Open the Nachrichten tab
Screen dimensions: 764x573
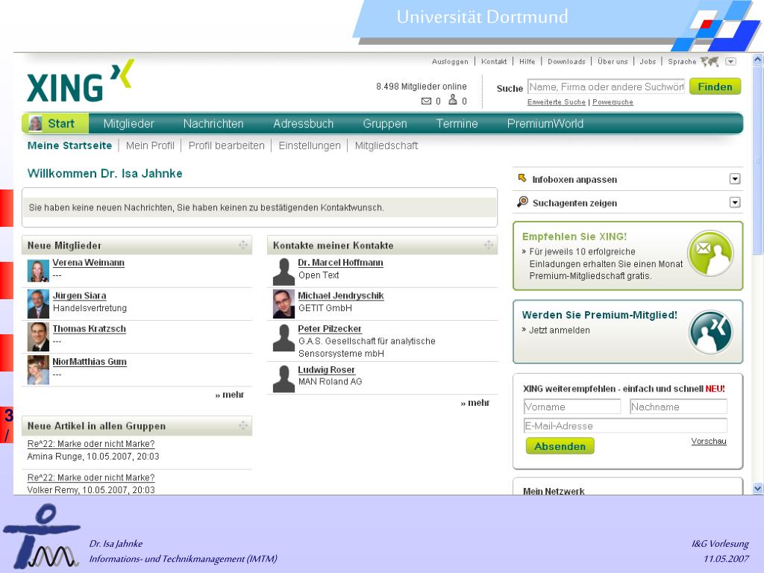coord(213,124)
